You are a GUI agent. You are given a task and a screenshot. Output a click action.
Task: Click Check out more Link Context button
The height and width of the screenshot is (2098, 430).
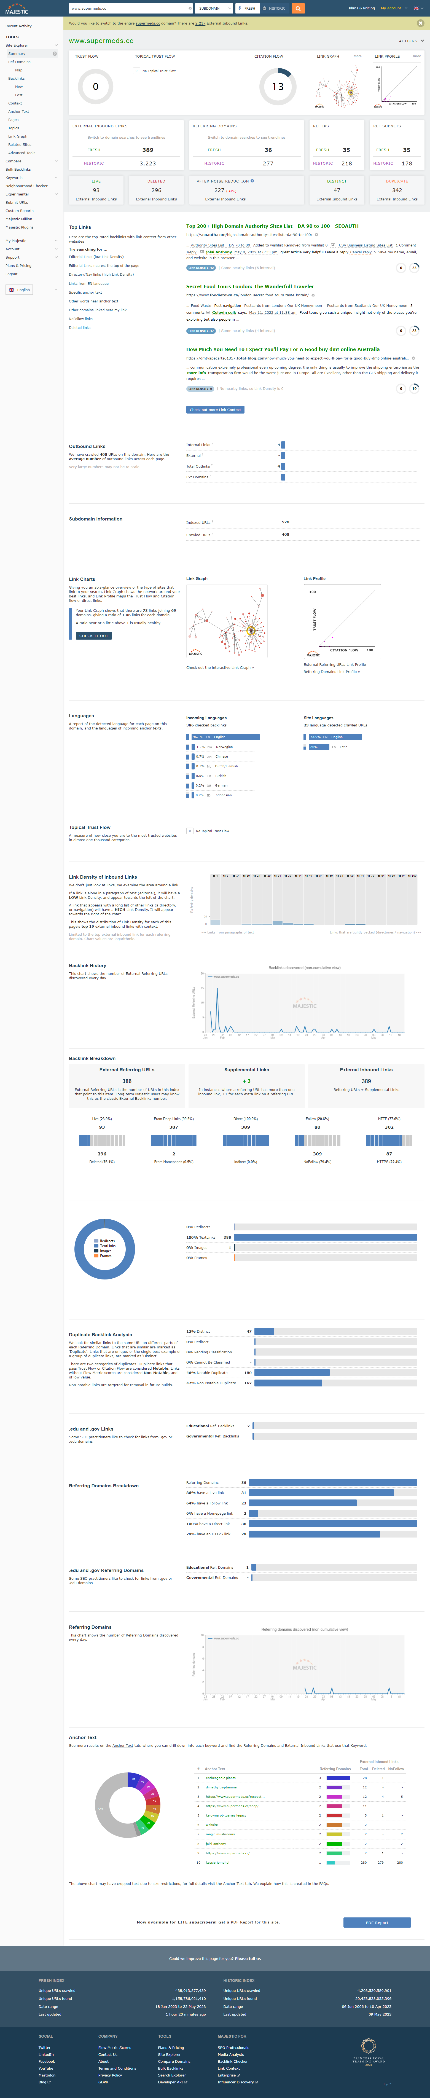click(215, 410)
